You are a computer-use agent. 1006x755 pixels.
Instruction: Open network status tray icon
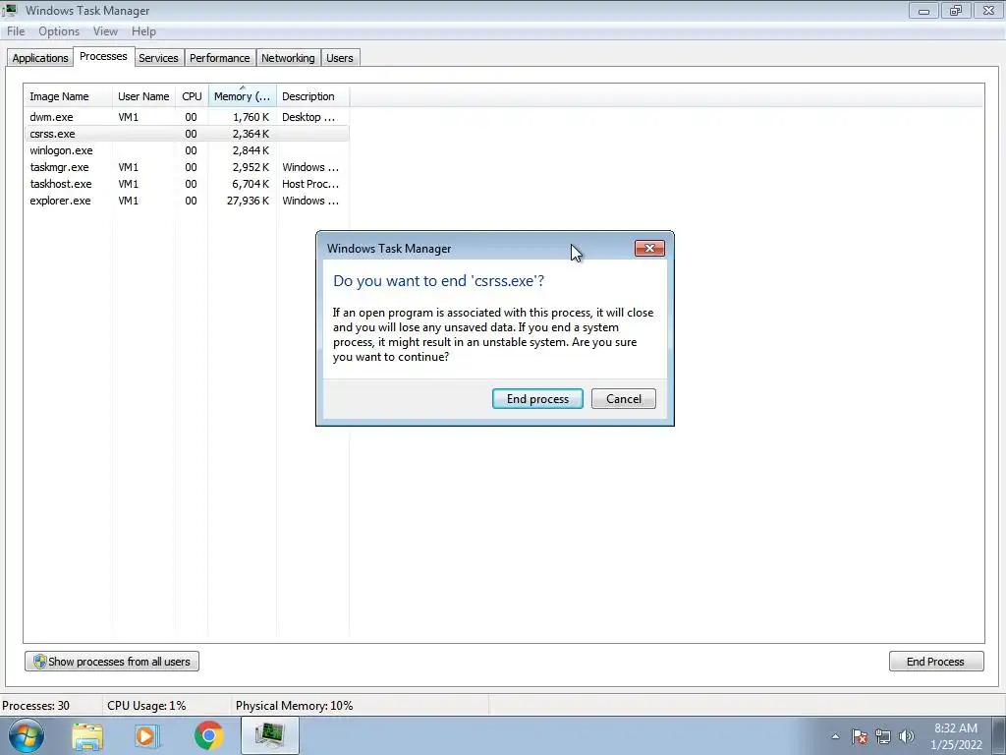pos(883,736)
